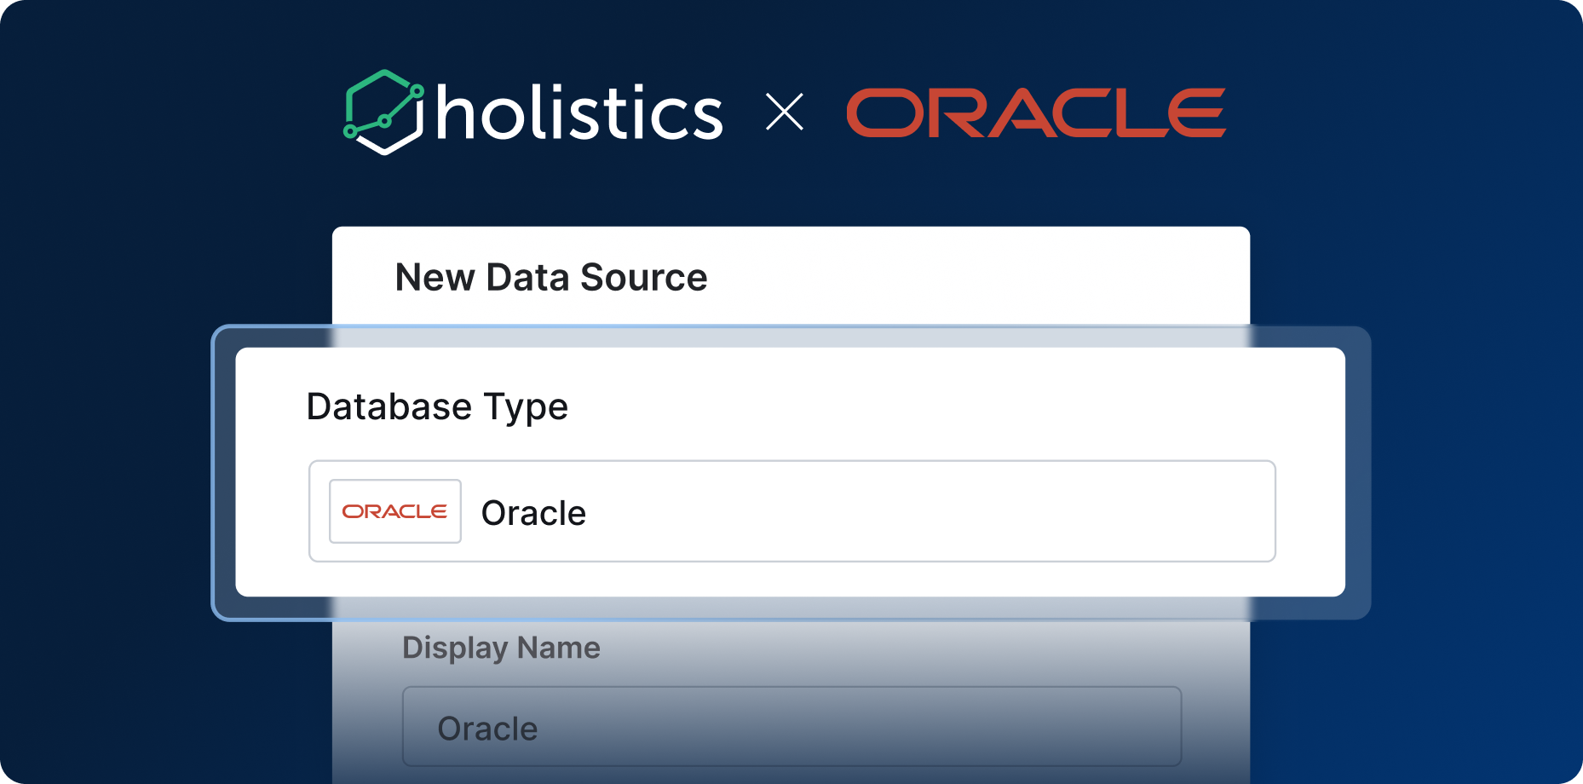Click the Display Name input field containing Oracle
Image resolution: width=1583 pixels, height=784 pixels.
pos(792,727)
